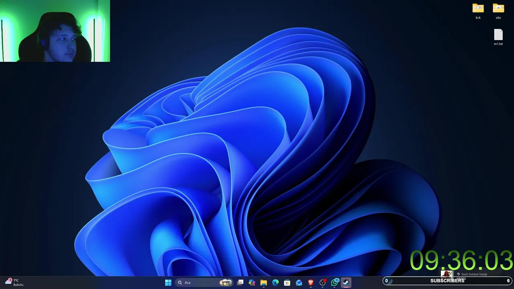The image size is (514, 289).
Task: Launch Microsoft 365 Copilot from taskbar
Action: 252,283
